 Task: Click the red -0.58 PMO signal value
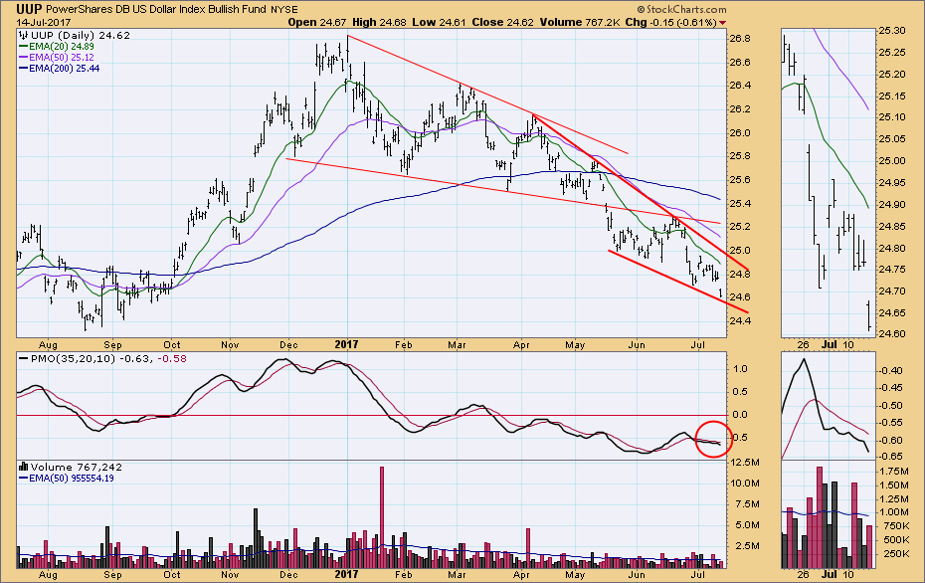coord(172,359)
